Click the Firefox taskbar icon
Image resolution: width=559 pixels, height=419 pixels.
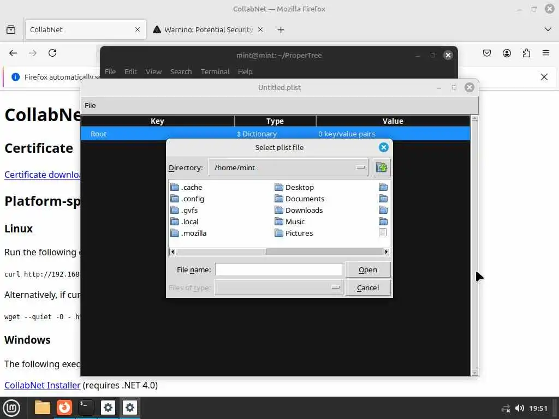coord(64,408)
